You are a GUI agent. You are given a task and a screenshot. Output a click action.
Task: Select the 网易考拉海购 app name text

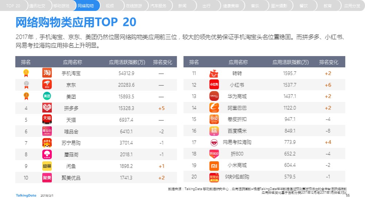point(237,142)
